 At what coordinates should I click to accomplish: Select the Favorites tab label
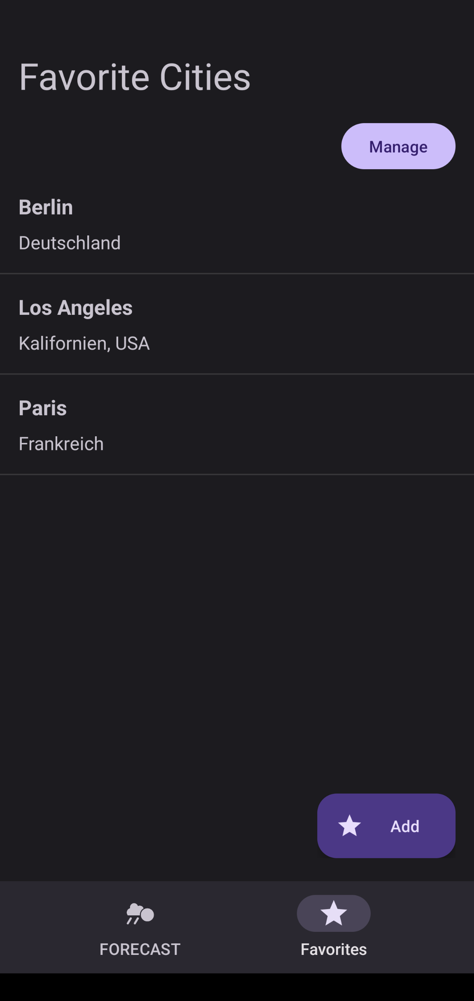point(333,949)
